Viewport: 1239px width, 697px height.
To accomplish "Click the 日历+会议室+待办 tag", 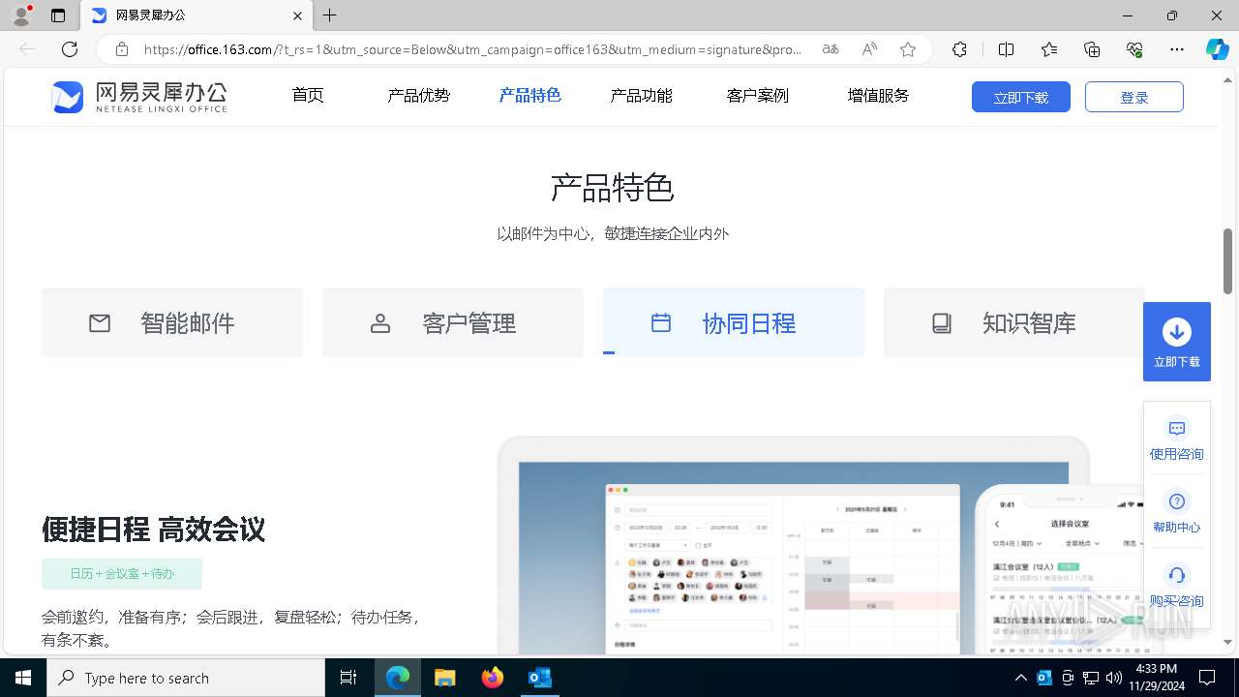I will point(122,574).
